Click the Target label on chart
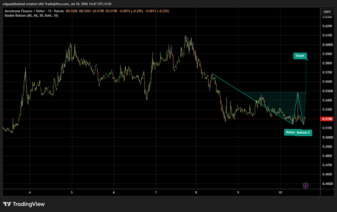337x212 pixels. (x=300, y=55)
